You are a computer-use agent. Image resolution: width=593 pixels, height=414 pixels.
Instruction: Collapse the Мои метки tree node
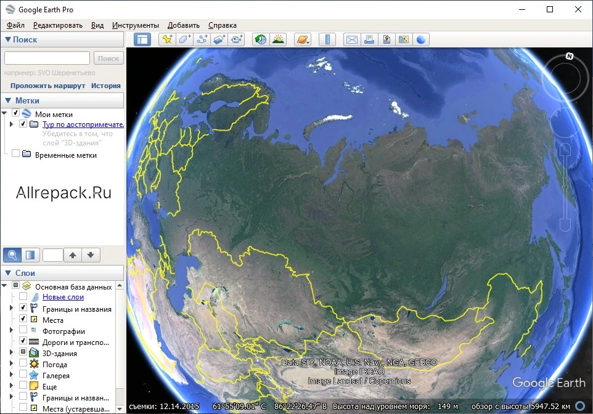click(4, 113)
